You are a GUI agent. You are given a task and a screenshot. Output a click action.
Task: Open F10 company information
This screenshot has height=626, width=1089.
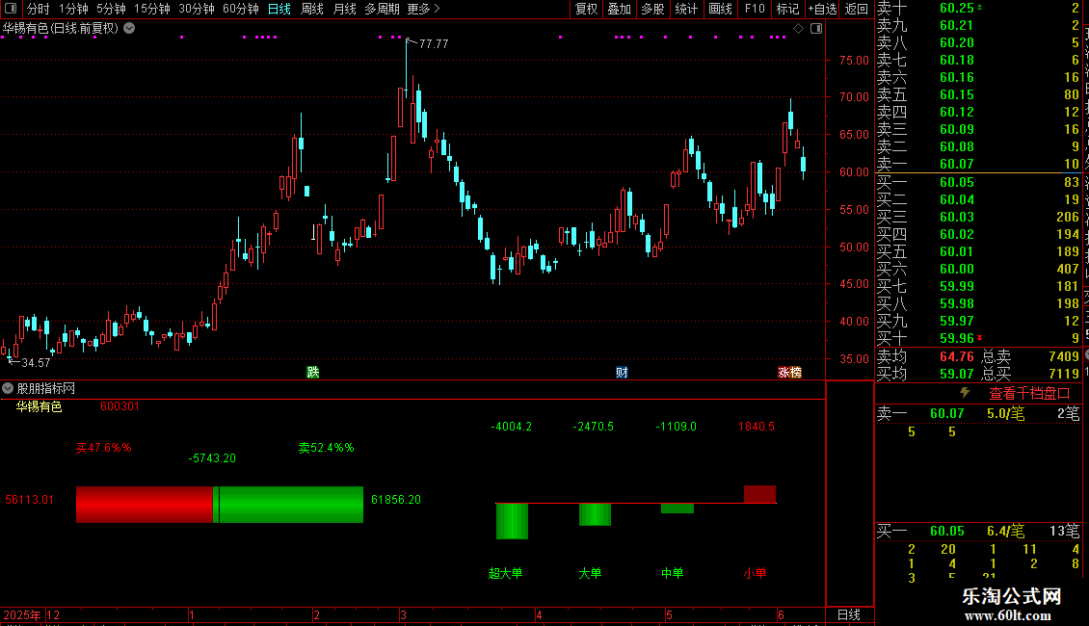755,9
